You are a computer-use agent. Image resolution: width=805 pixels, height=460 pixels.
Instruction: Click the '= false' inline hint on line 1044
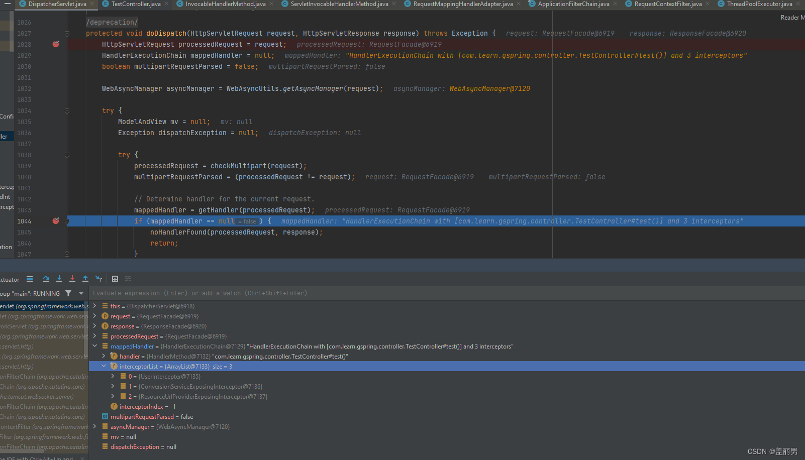(x=248, y=221)
